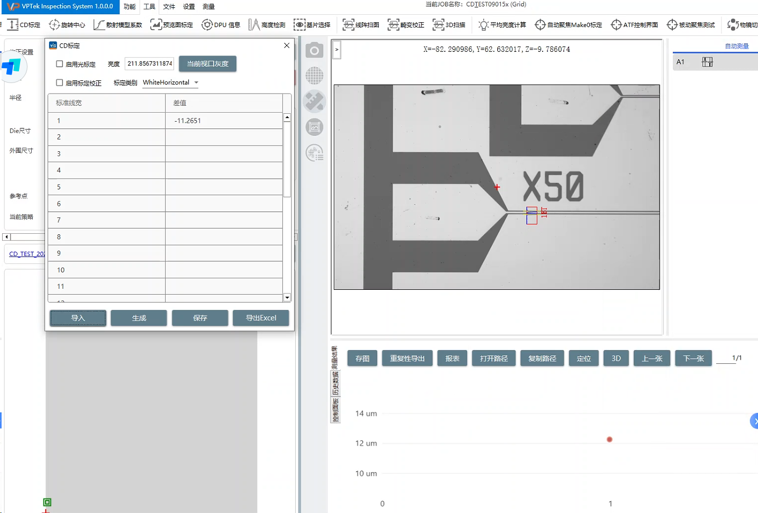
Task: Expand the '>' panel above the image
Action: coord(337,50)
